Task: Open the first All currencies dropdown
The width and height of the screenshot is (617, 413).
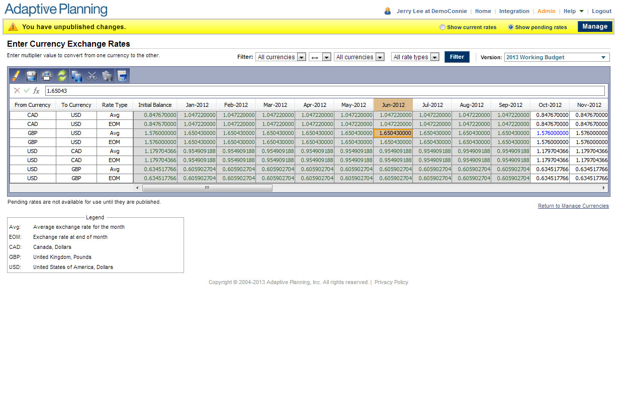Action: click(x=302, y=57)
